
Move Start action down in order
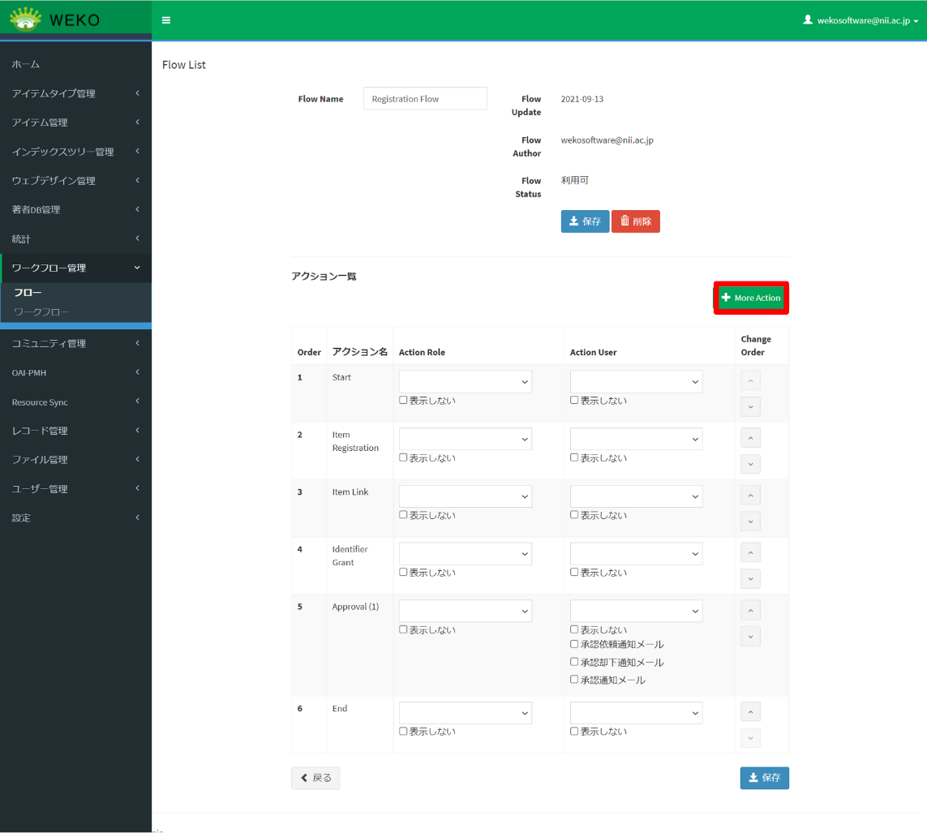[750, 406]
